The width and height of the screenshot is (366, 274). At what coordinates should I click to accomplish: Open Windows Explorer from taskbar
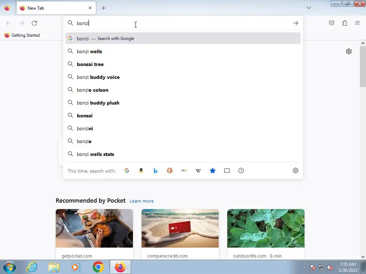54,267
